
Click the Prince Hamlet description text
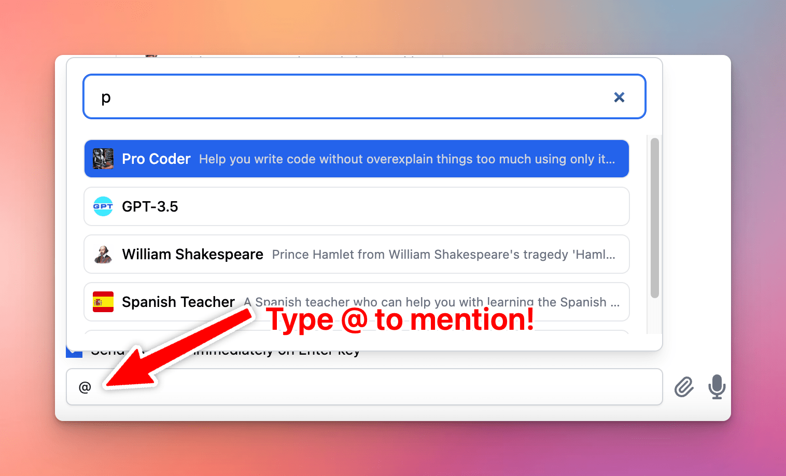[x=444, y=255]
